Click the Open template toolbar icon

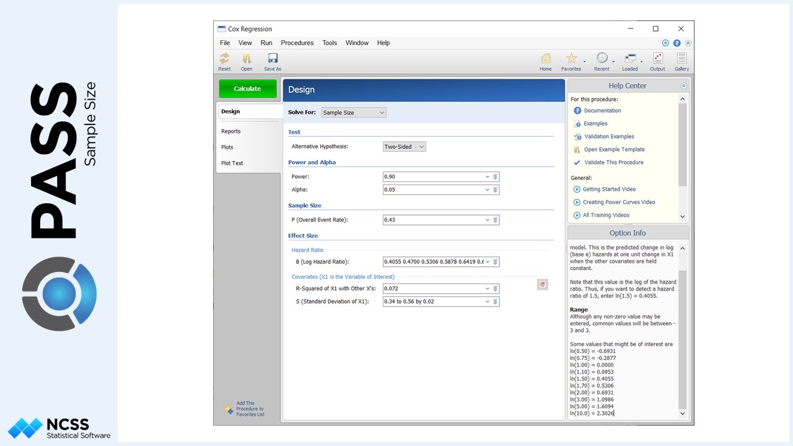tap(247, 58)
